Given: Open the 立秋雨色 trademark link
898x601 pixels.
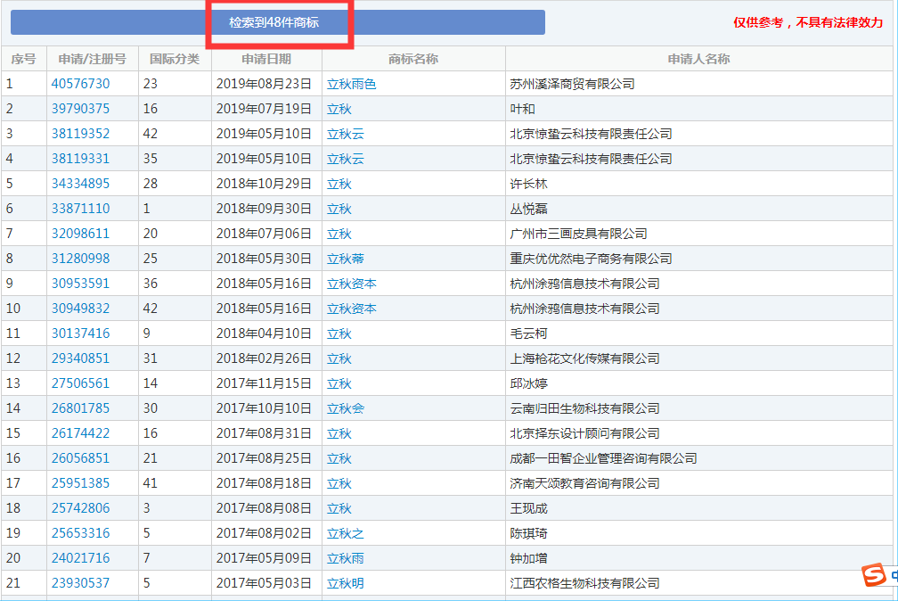Looking at the screenshot, I should tap(351, 84).
